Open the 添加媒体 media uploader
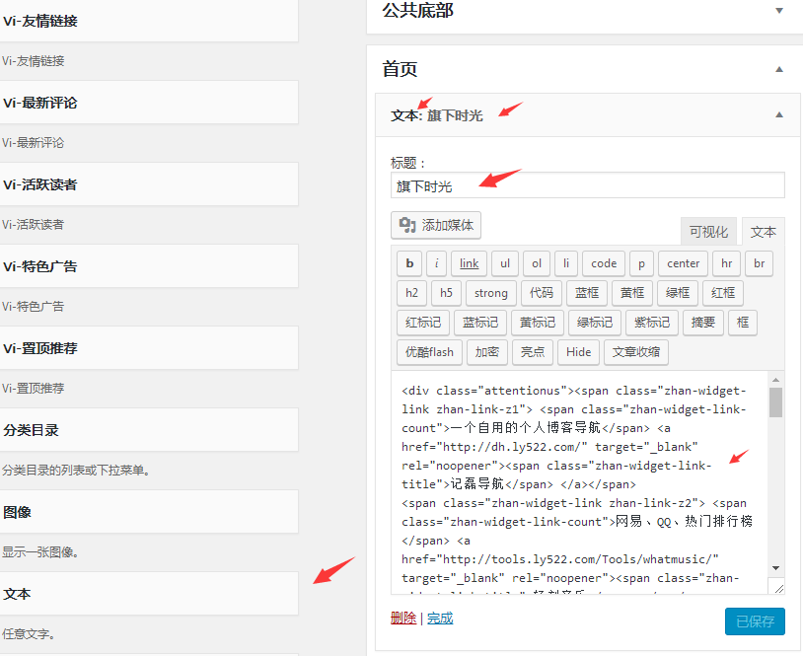This screenshot has height=656, width=803. tap(435, 225)
